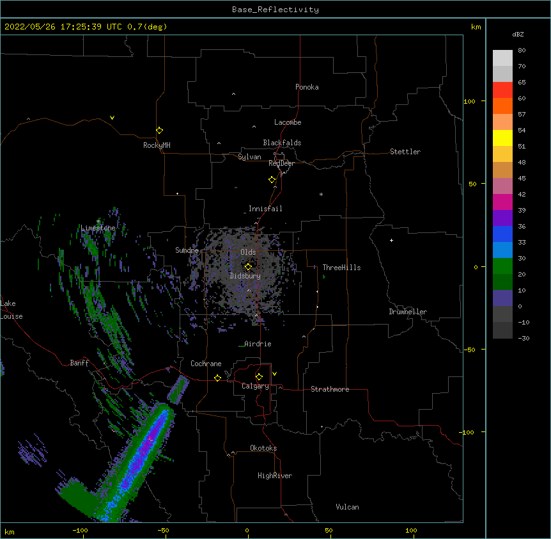This screenshot has height=539, width=551.
Task: Select the Airdrie label
Action: pyautogui.click(x=258, y=344)
